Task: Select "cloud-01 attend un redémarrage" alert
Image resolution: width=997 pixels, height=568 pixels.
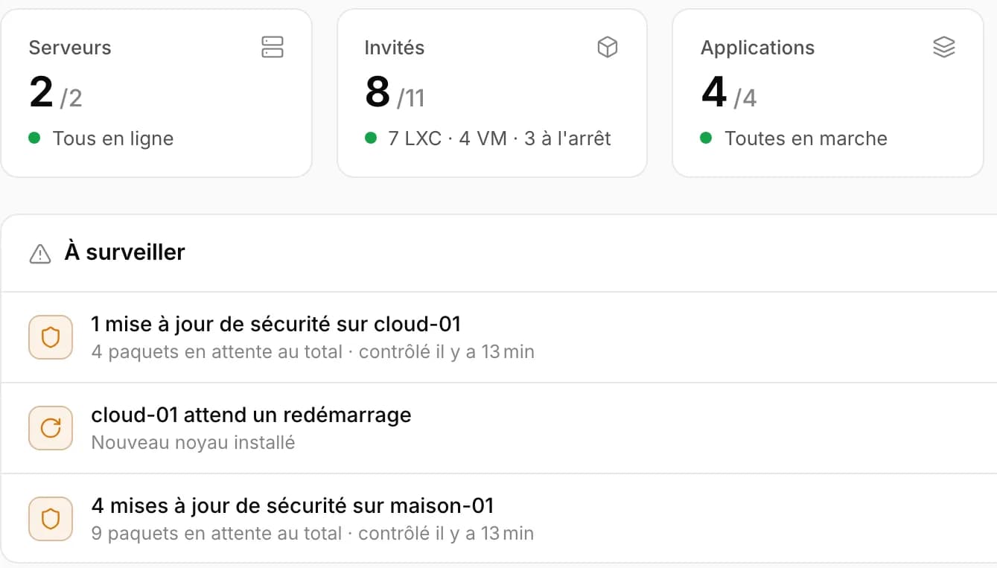Action: [x=251, y=415]
